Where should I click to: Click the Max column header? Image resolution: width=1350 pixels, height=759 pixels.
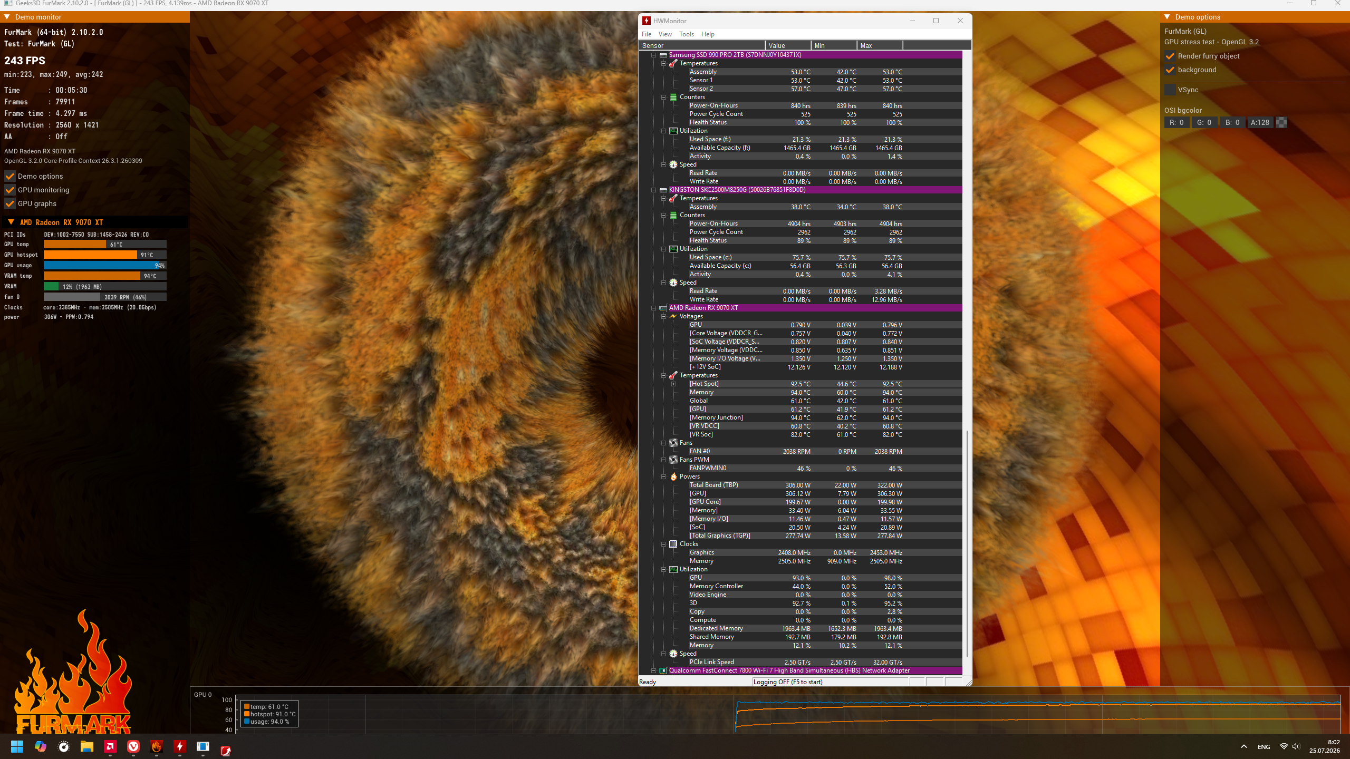(x=880, y=46)
